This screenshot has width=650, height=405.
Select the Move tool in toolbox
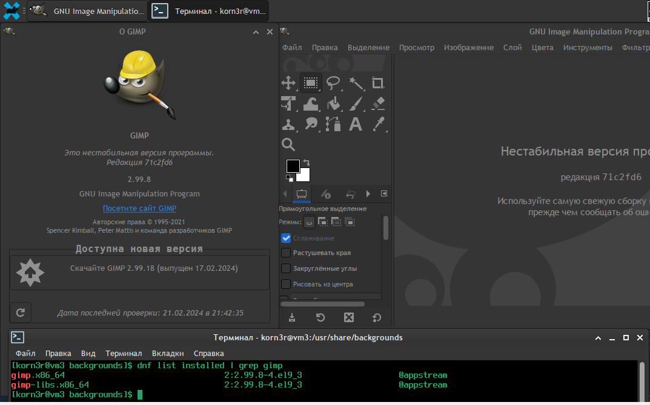[x=288, y=83]
